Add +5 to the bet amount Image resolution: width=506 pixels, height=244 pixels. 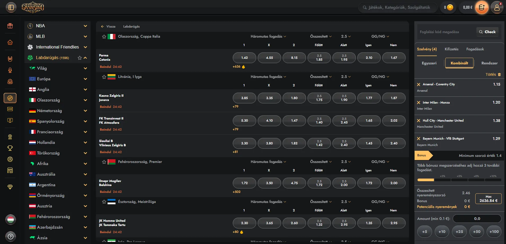click(x=425, y=232)
